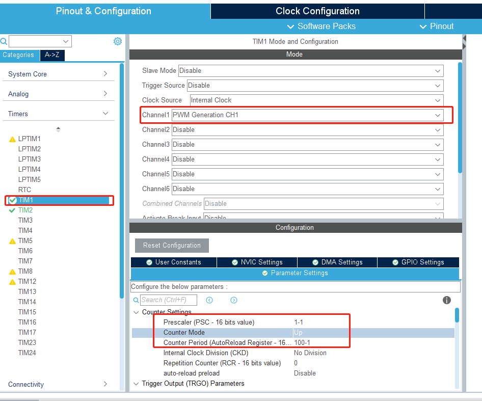Viewport: 482px width, 401px height.
Task: Go to the next parameter search result arrow
Action: coord(234,300)
